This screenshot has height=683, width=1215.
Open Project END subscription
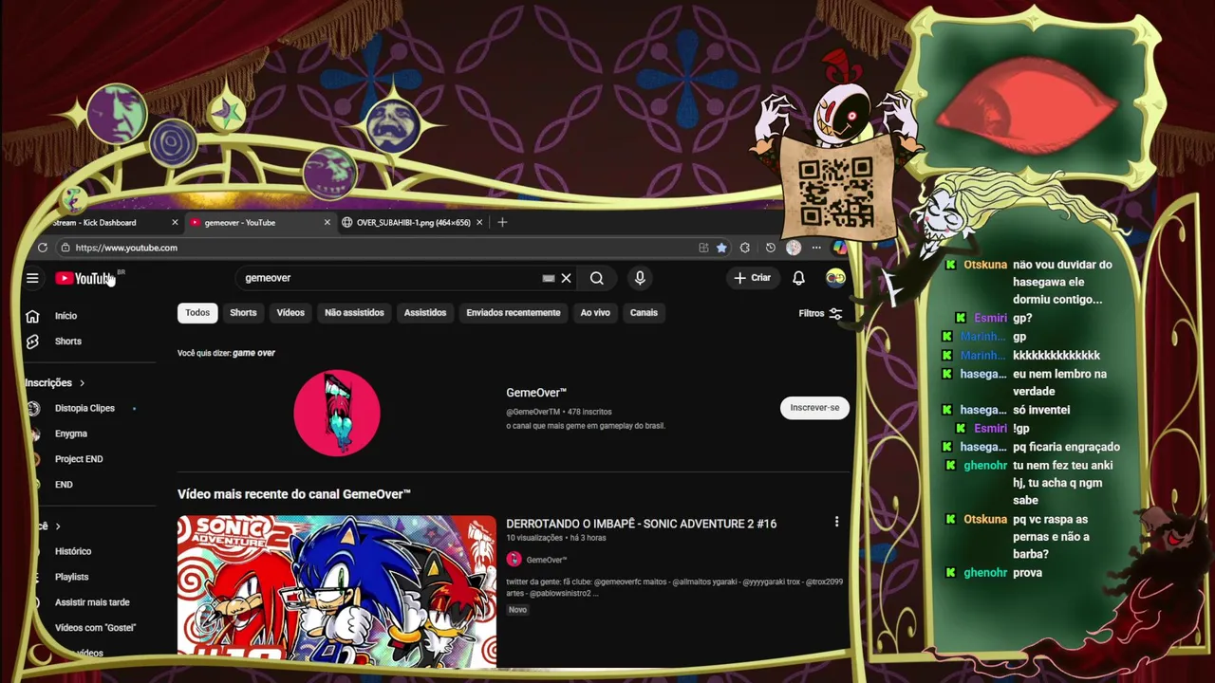click(79, 459)
